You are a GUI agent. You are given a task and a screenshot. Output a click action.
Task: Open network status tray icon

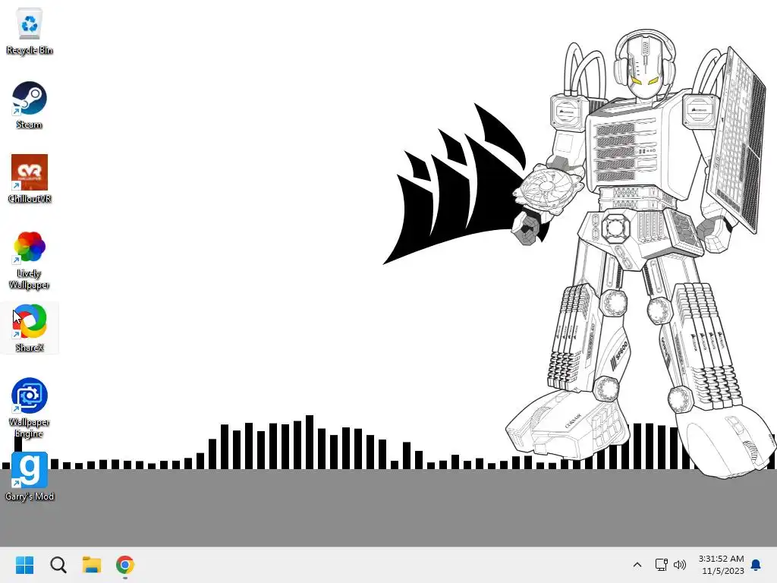click(x=661, y=565)
